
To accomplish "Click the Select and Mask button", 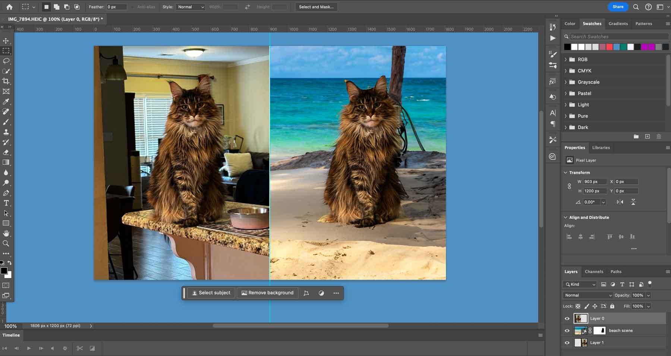I will 316,7.
